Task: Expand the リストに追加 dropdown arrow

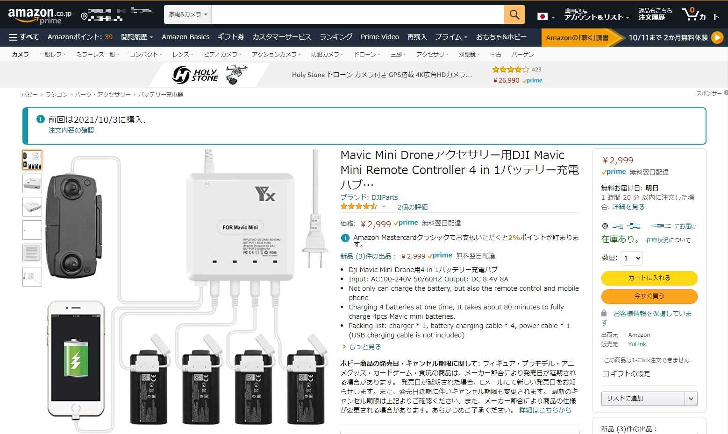Action: pos(691,399)
